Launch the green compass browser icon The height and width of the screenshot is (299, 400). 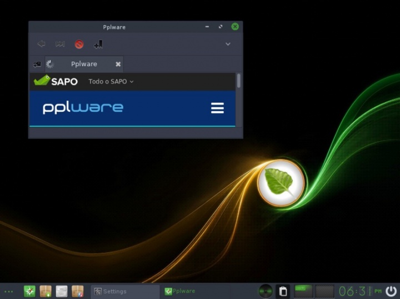29,291
